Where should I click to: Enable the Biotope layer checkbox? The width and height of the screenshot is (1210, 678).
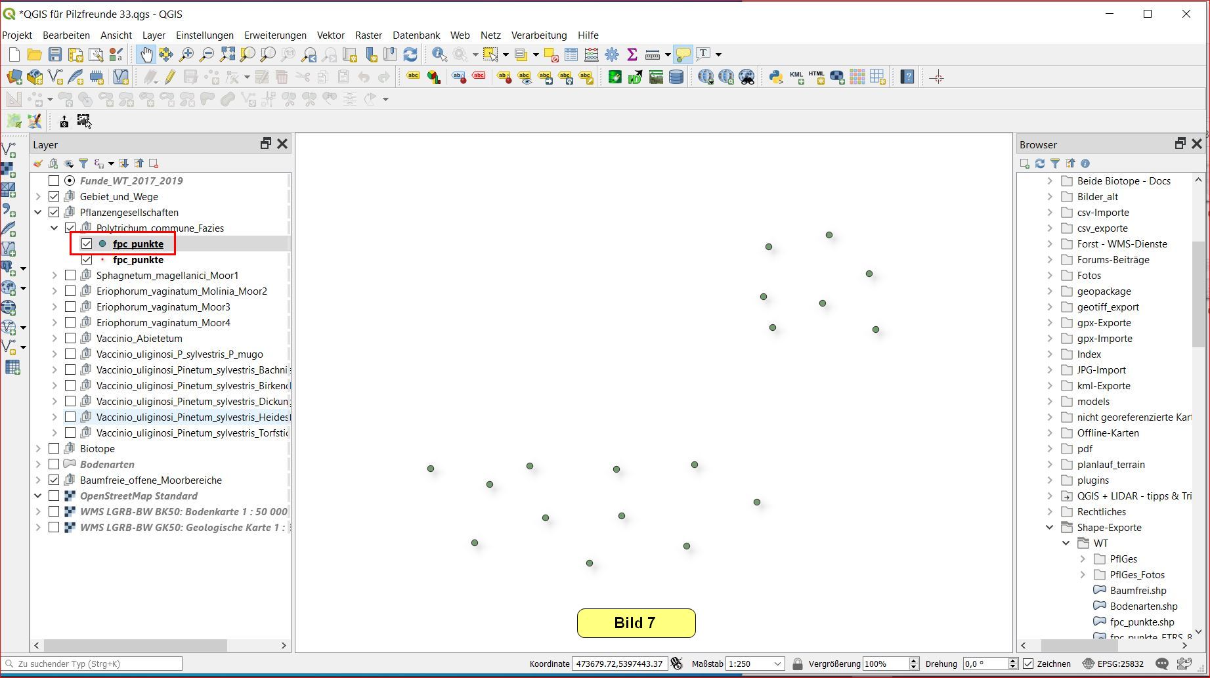pos(54,449)
